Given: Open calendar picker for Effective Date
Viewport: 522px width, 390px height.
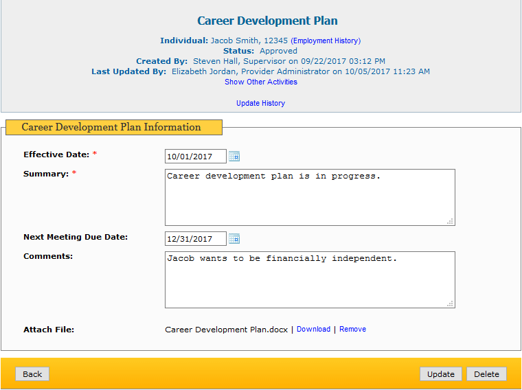Looking at the screenshot, I should (x=234, y=156).
